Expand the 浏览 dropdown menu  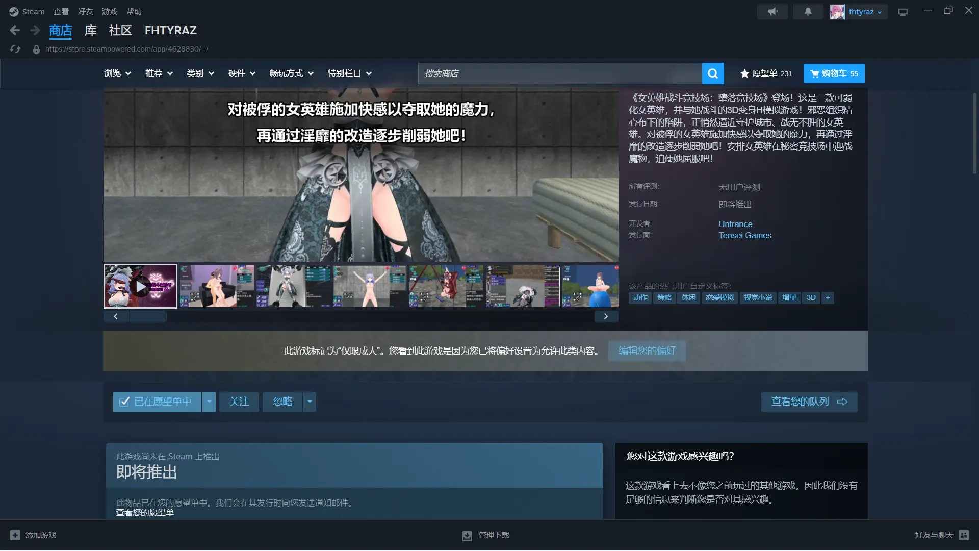(118, 73)
